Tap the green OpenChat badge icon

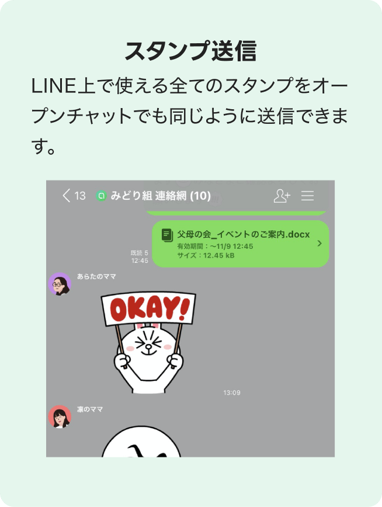coord(101,196)
